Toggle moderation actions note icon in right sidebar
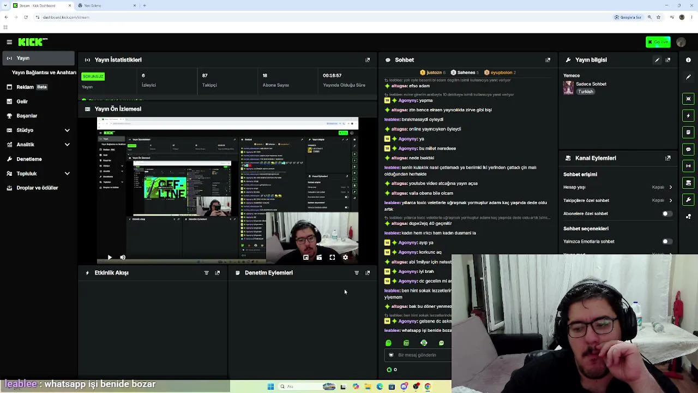This screenshot has height=393, width=698. [x=688, y=132]
